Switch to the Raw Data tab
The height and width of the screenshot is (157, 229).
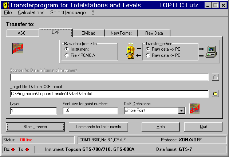tap(154, 33)
